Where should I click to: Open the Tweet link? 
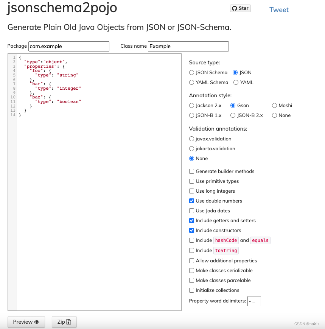279,9
